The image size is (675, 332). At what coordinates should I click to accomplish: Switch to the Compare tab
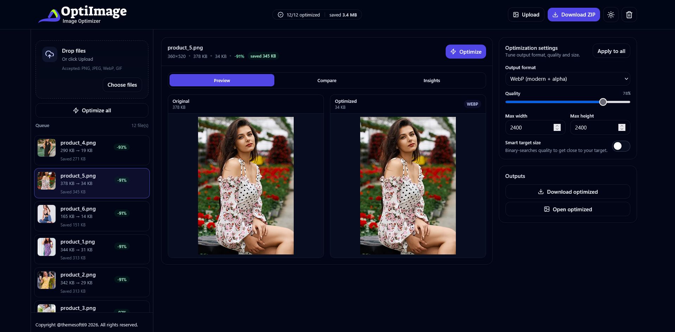coord(327,80)
